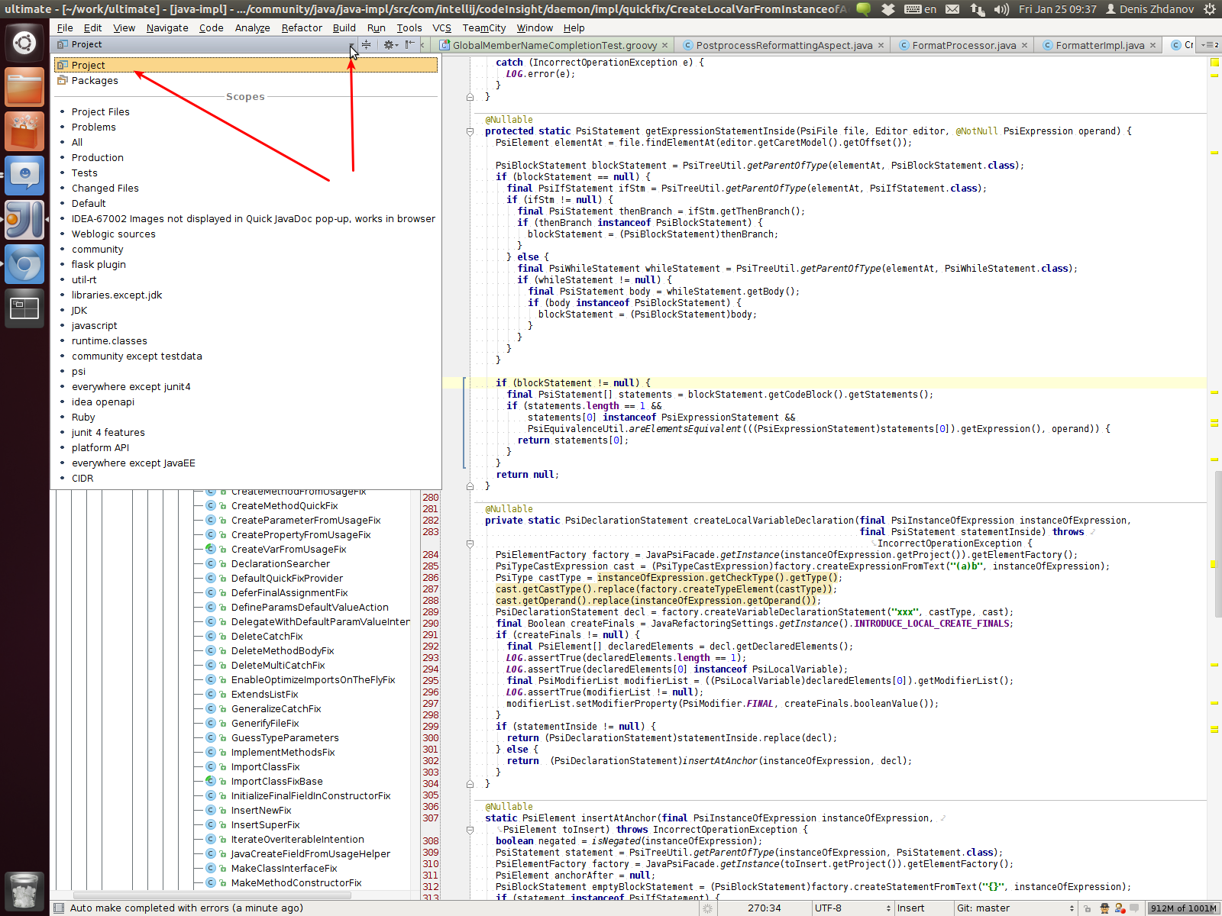
Task: Open MakeMethodConstructorFix in project tree
Action: pos(296,882)
